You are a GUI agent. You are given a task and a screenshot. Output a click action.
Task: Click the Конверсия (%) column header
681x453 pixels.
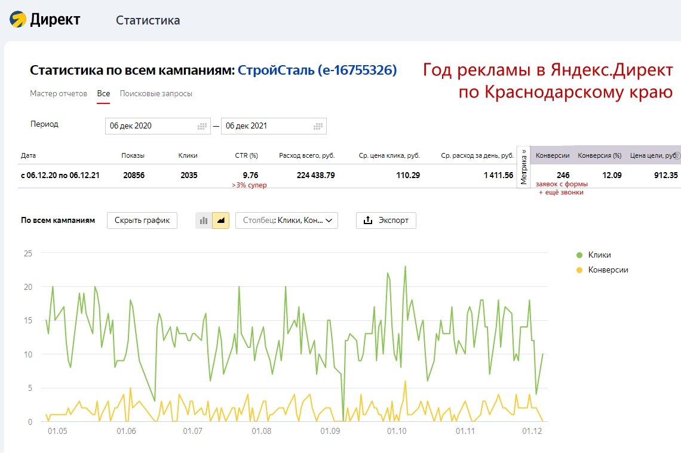tap(599, 155)
